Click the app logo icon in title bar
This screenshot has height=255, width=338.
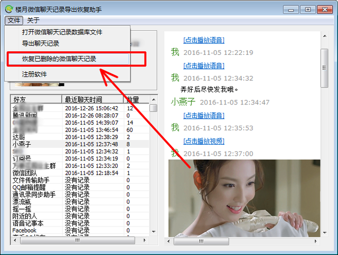[x=9, y=10]
